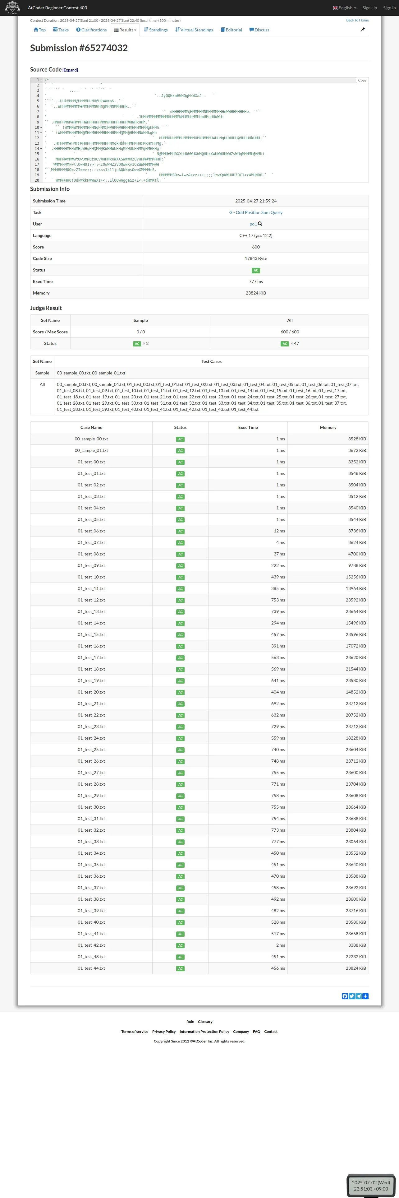This screenshot has height=1198, width=399.
Task: Click the pin icon beside the contest tabs
Action: 363,30
